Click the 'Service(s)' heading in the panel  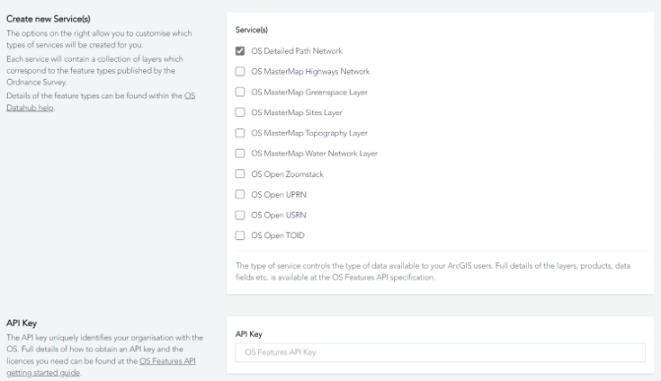252,30
